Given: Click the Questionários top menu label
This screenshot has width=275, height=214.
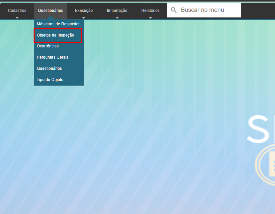Looking at the screenshot, I should (x=50, y=11).
